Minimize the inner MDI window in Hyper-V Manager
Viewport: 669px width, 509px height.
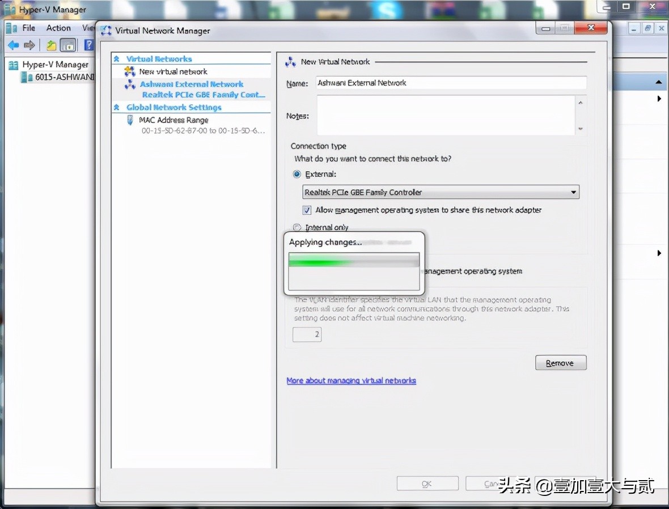[x=634, y=28]
